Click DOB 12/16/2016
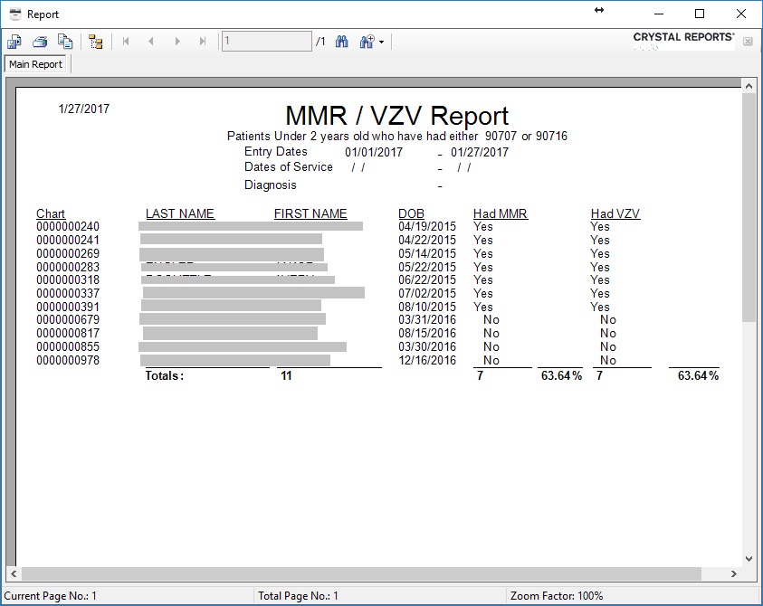 tap(427, 360)
